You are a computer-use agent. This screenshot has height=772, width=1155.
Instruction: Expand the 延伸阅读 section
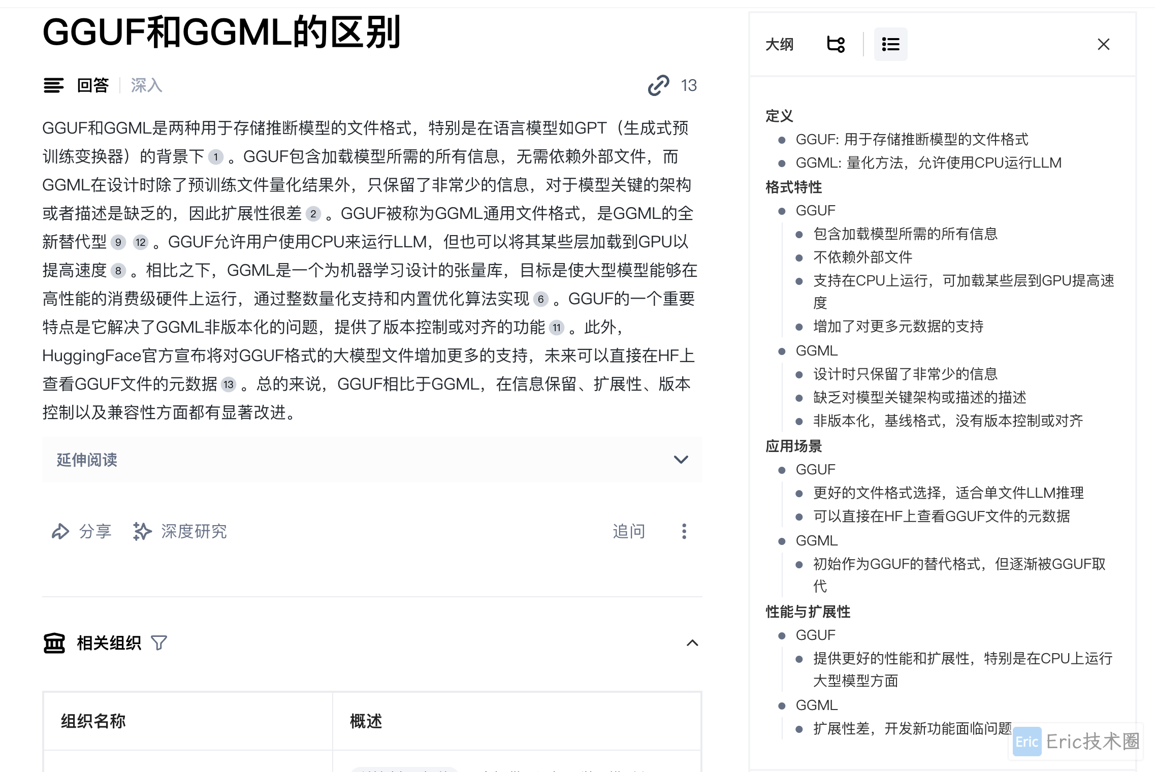click(x=372, y=460)
